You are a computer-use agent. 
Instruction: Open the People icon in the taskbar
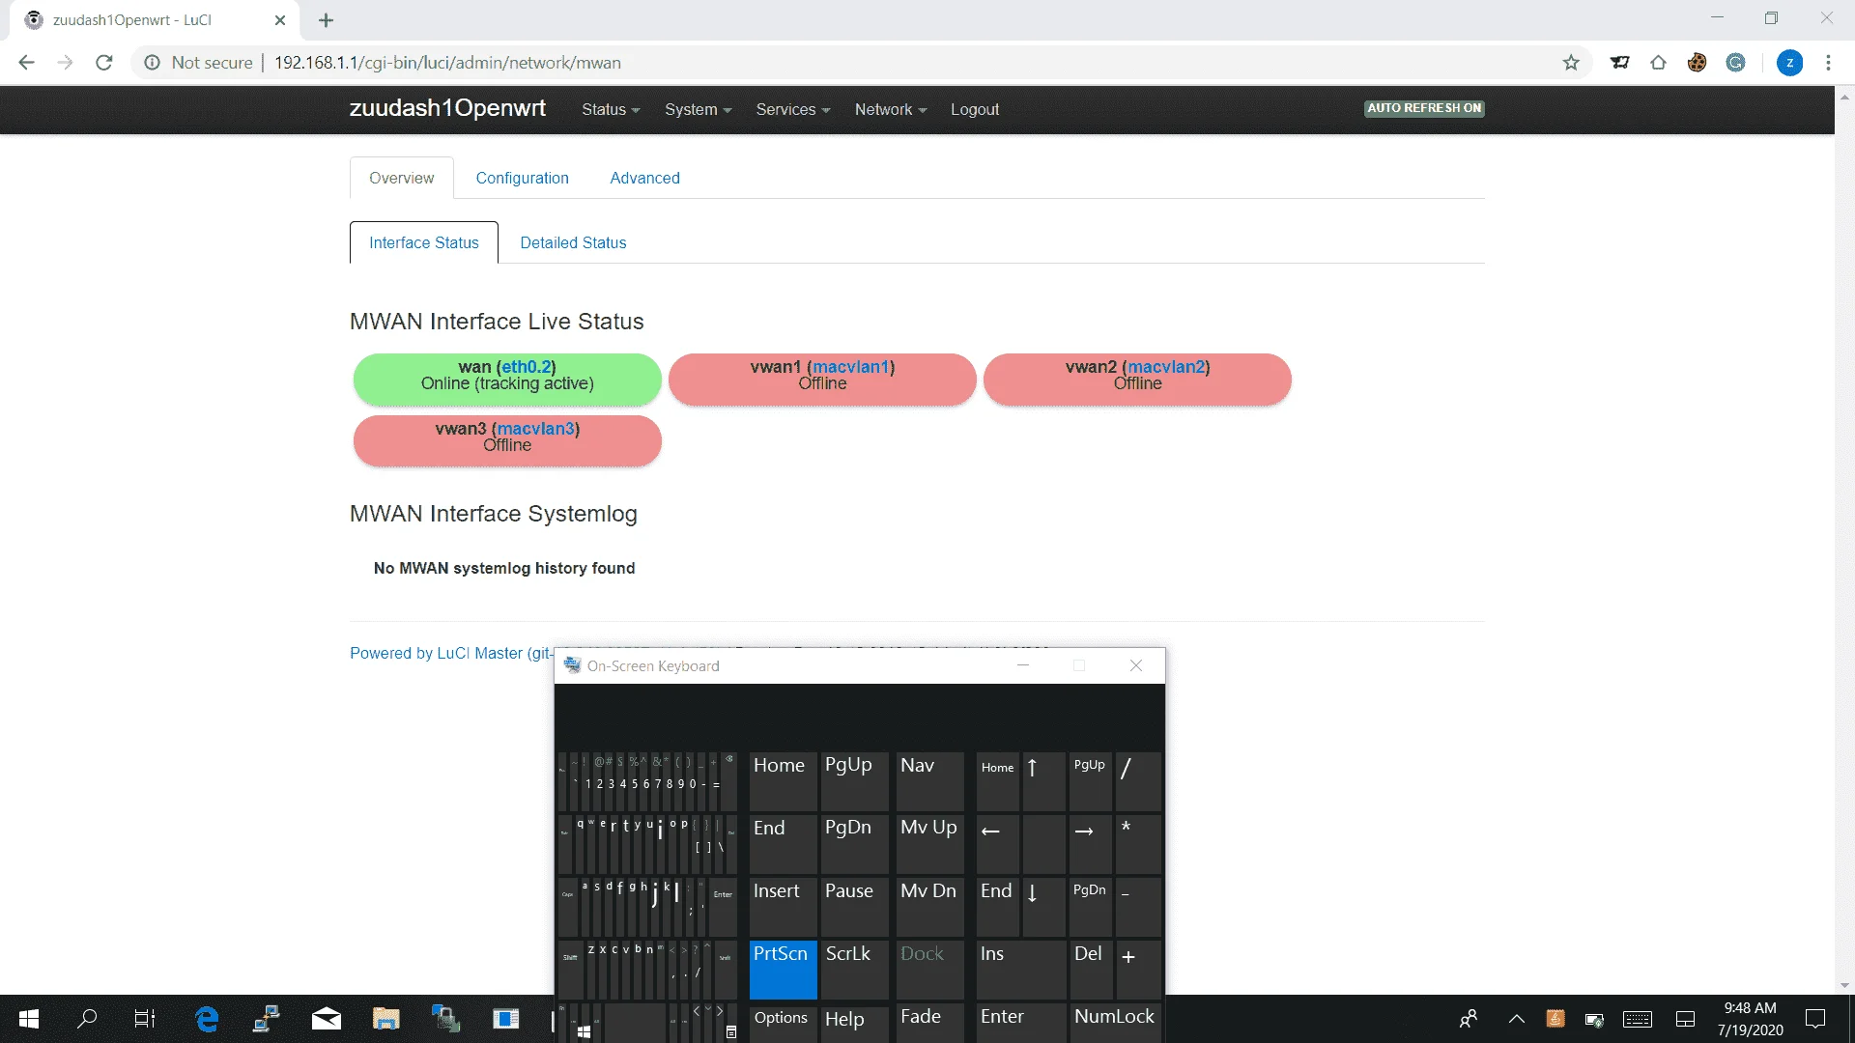1469,1019
